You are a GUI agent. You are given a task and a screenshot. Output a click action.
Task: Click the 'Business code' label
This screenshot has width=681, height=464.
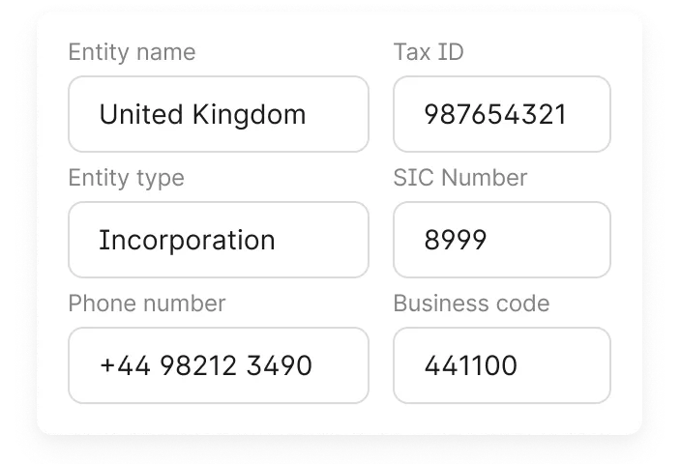pyautogui.click(x=471, y=304)
